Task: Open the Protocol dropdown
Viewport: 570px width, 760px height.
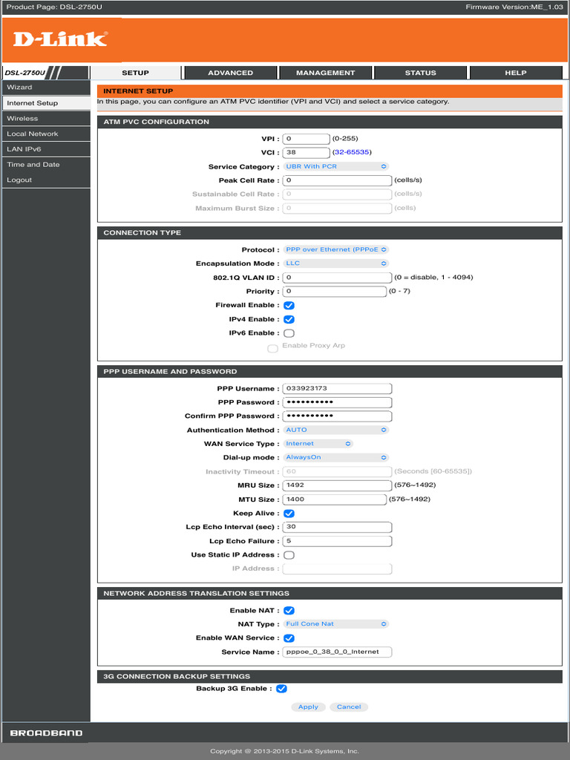Action: click(336, 249)
